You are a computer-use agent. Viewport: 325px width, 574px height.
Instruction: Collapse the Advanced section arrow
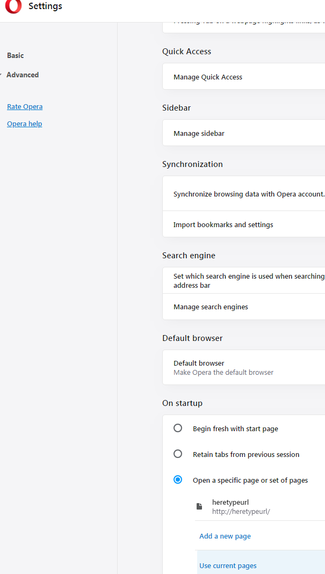tap(1, 75)
